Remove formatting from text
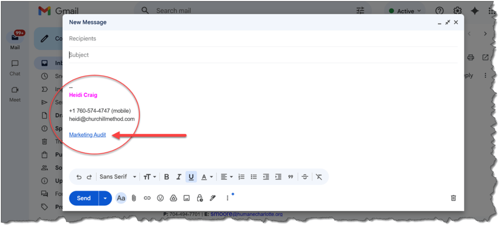503x232 pixels. [319, 177]
